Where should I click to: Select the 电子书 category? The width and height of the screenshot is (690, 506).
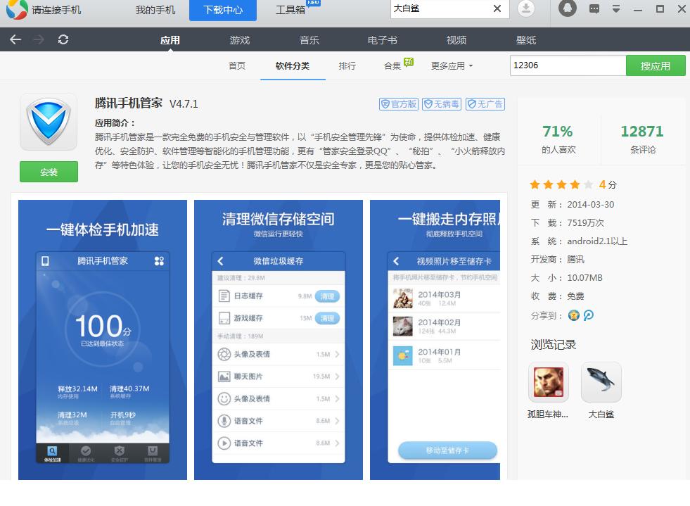pos(383,40)
